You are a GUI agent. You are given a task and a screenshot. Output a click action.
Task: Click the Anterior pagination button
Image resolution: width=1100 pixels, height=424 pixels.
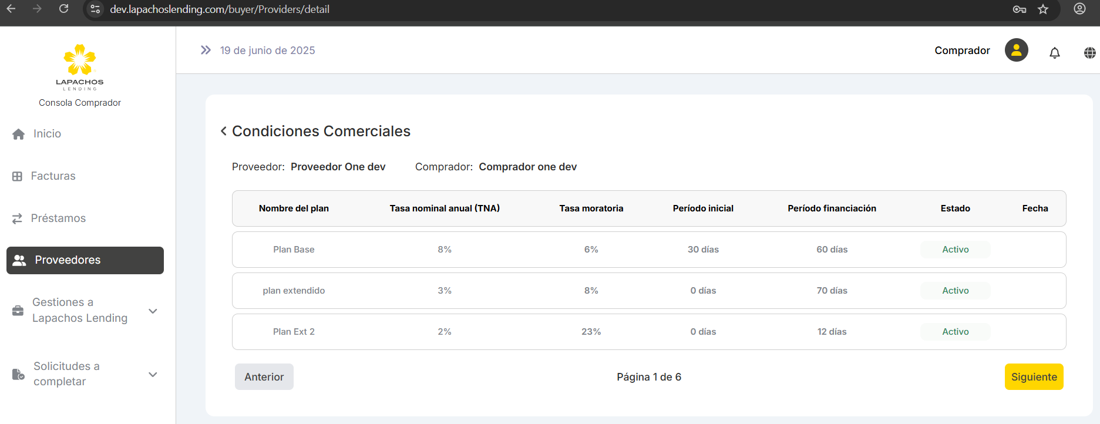tap(264, 377)
